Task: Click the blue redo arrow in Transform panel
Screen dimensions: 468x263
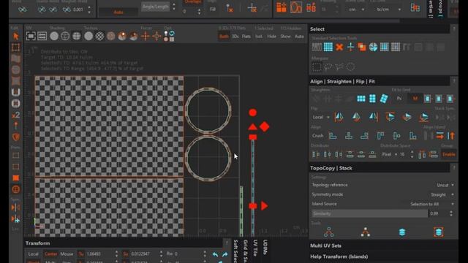Action: 224,254
